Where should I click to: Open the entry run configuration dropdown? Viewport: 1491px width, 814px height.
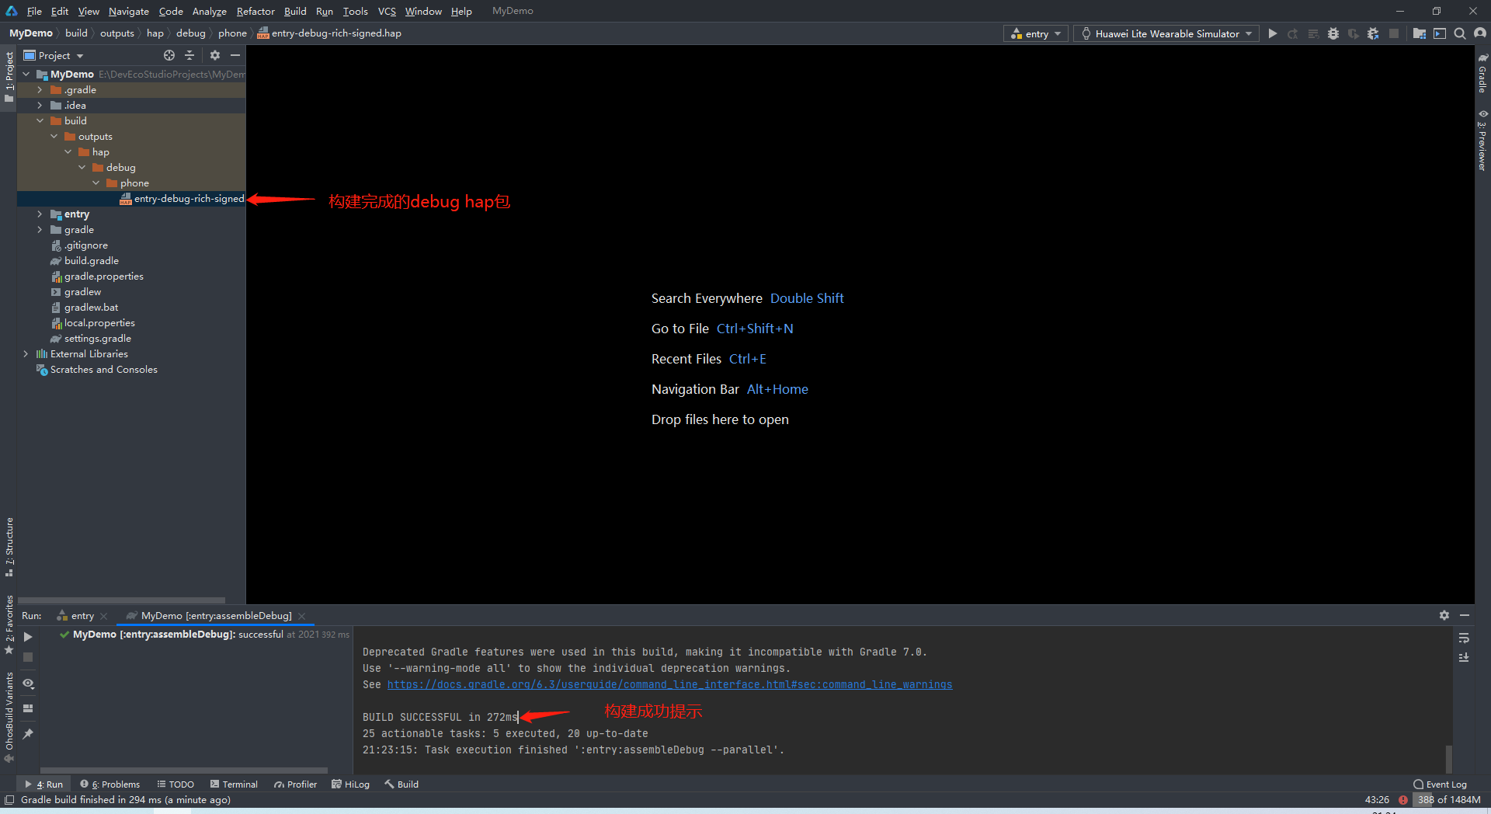pos(1037,33)
